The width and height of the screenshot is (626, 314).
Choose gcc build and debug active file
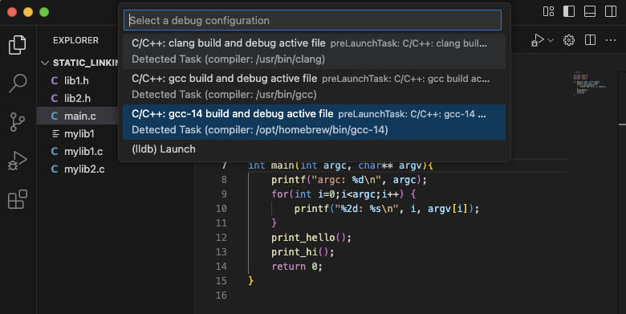pyautogui.click(x=314, y=86)
